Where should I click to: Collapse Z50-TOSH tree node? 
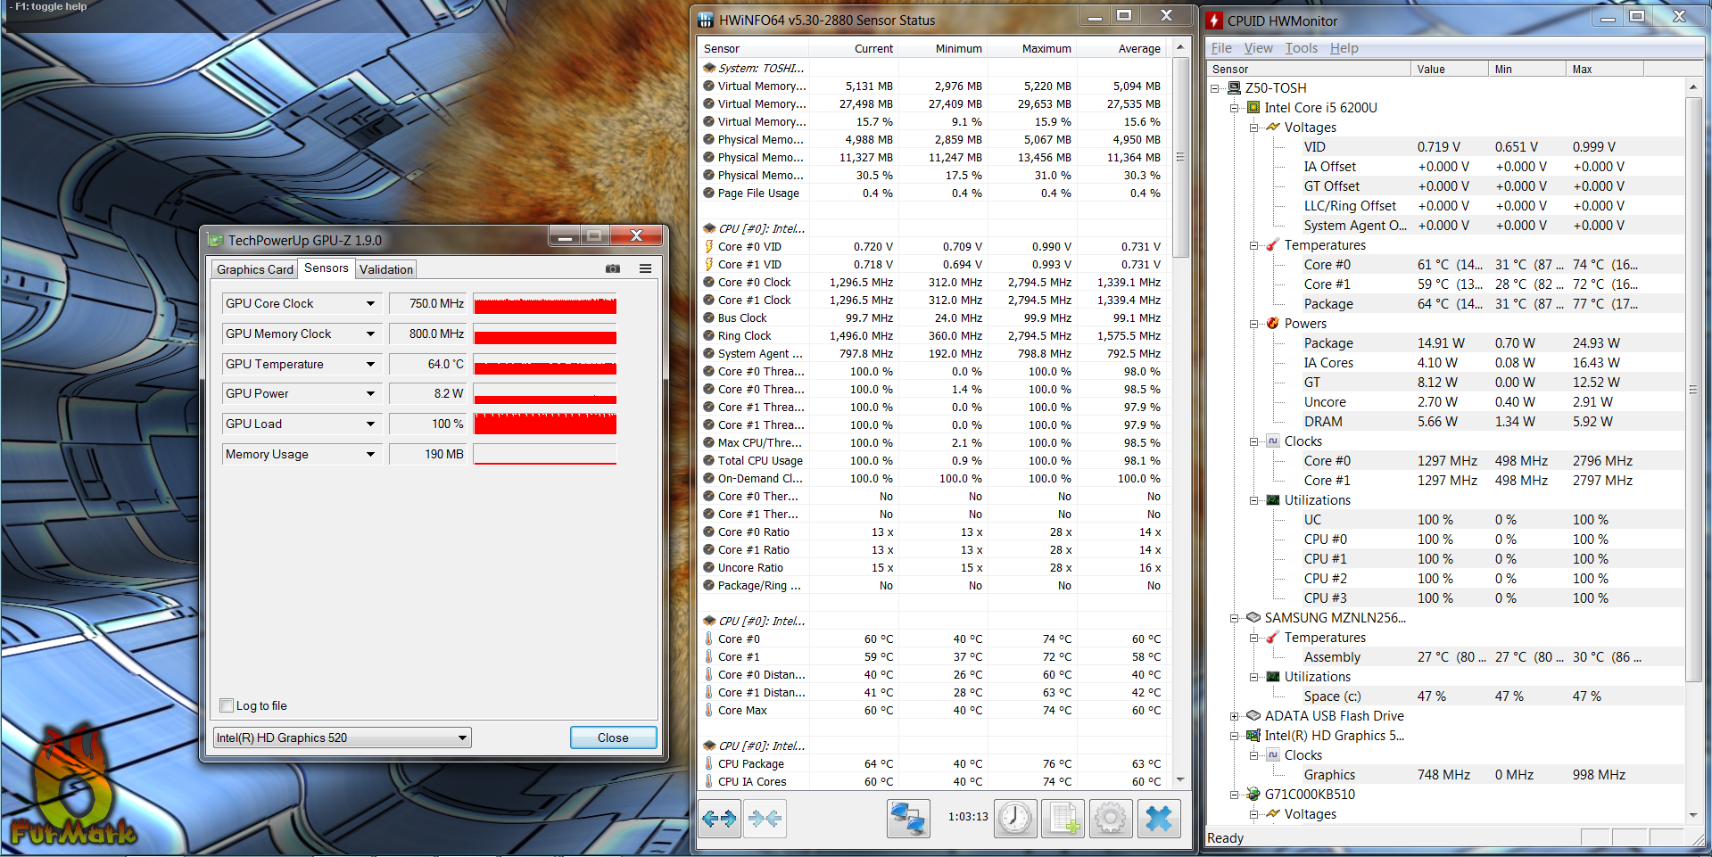click(x=1215, y=87)
